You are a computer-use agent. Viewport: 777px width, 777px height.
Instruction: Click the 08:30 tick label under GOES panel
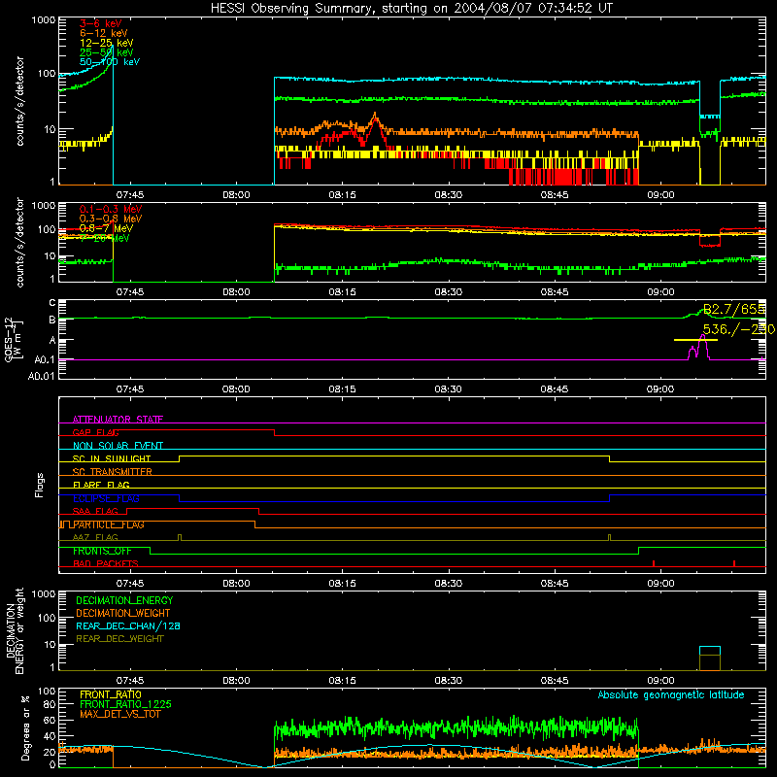[x=448, y=389]
